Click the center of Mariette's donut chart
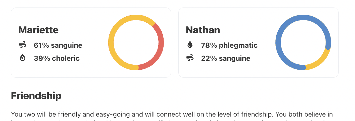The width and height of the screenshot is (355, 121). click(x=136, y=42)
